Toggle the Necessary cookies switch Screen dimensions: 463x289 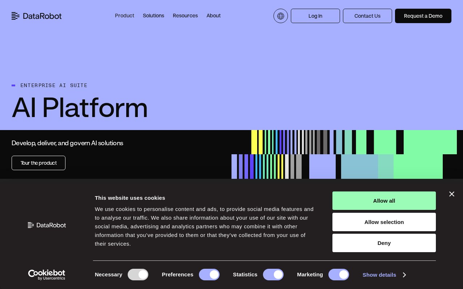(x=138, y=275)
